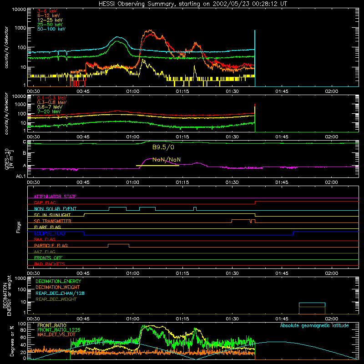364x364 pixels.
Task: Click the DECIMATION_ENERGY legend label
Action: pyautogui.click(x=58, y=281)
